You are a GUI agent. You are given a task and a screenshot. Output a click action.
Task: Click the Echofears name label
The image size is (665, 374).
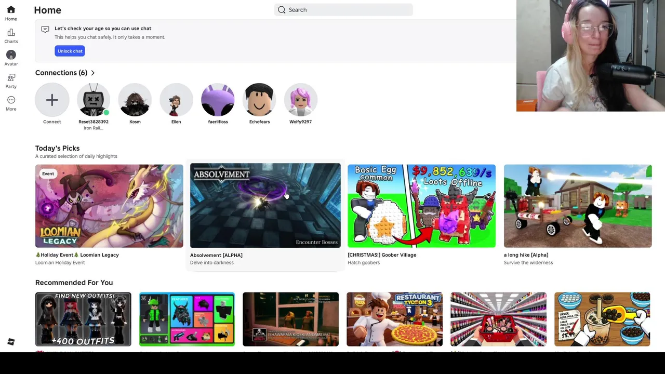[259, 122]
